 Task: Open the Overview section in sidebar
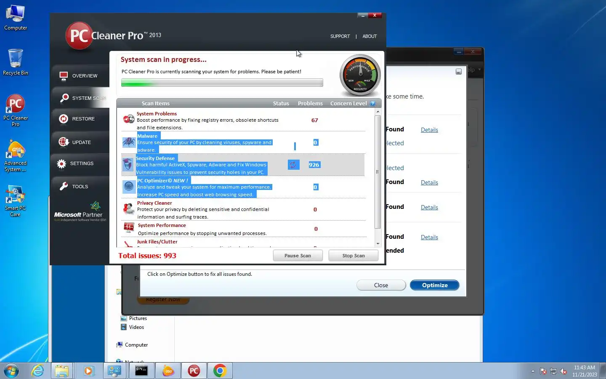click(x=80, y=76)
